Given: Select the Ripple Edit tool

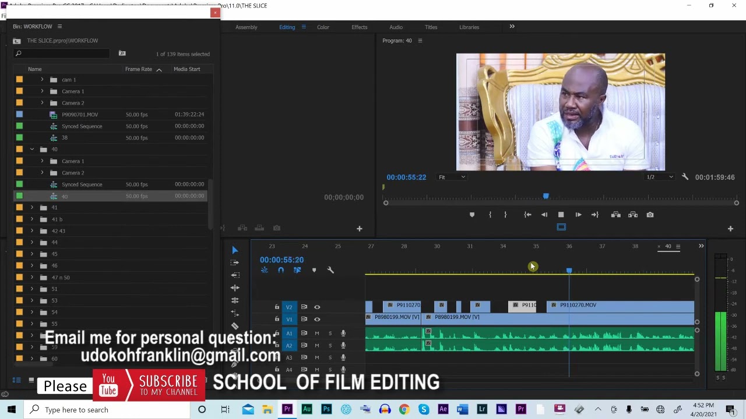Looking at the screenshot, I should click(235, 275).
